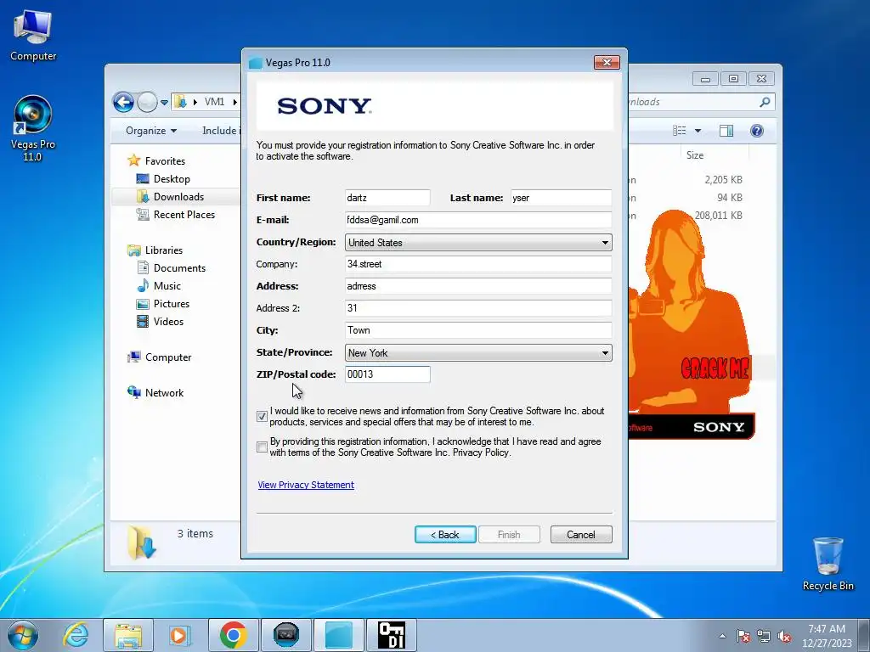Launch Internet Explorer from taskbar
Viewport: 870px width, 652px height.
76,635
